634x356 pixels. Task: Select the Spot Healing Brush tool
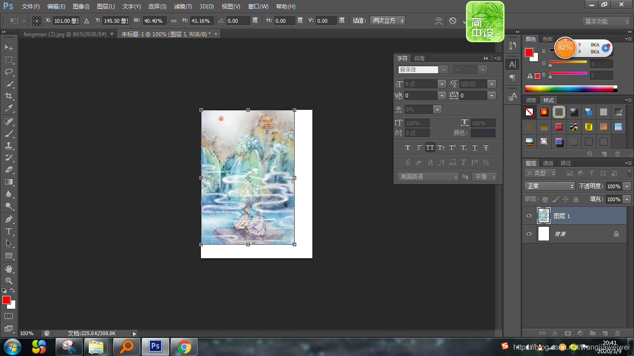point(9,121)
